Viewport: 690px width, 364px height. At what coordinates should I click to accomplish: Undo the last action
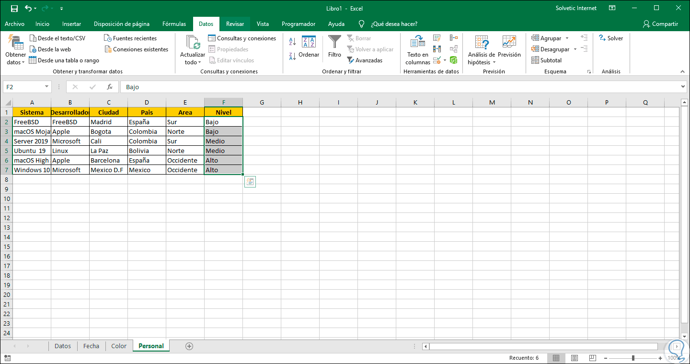tap(28, 8)
